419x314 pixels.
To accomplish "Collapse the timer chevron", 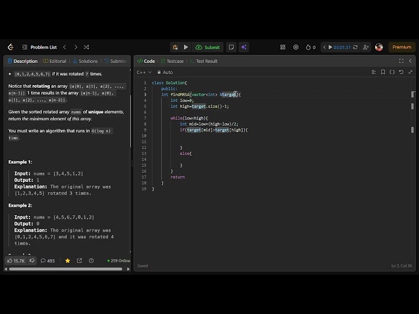I will pyautogui.click(x=325, y=47).
